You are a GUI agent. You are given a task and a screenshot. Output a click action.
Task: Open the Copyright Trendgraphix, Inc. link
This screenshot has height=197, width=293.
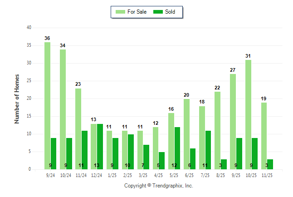159,186
